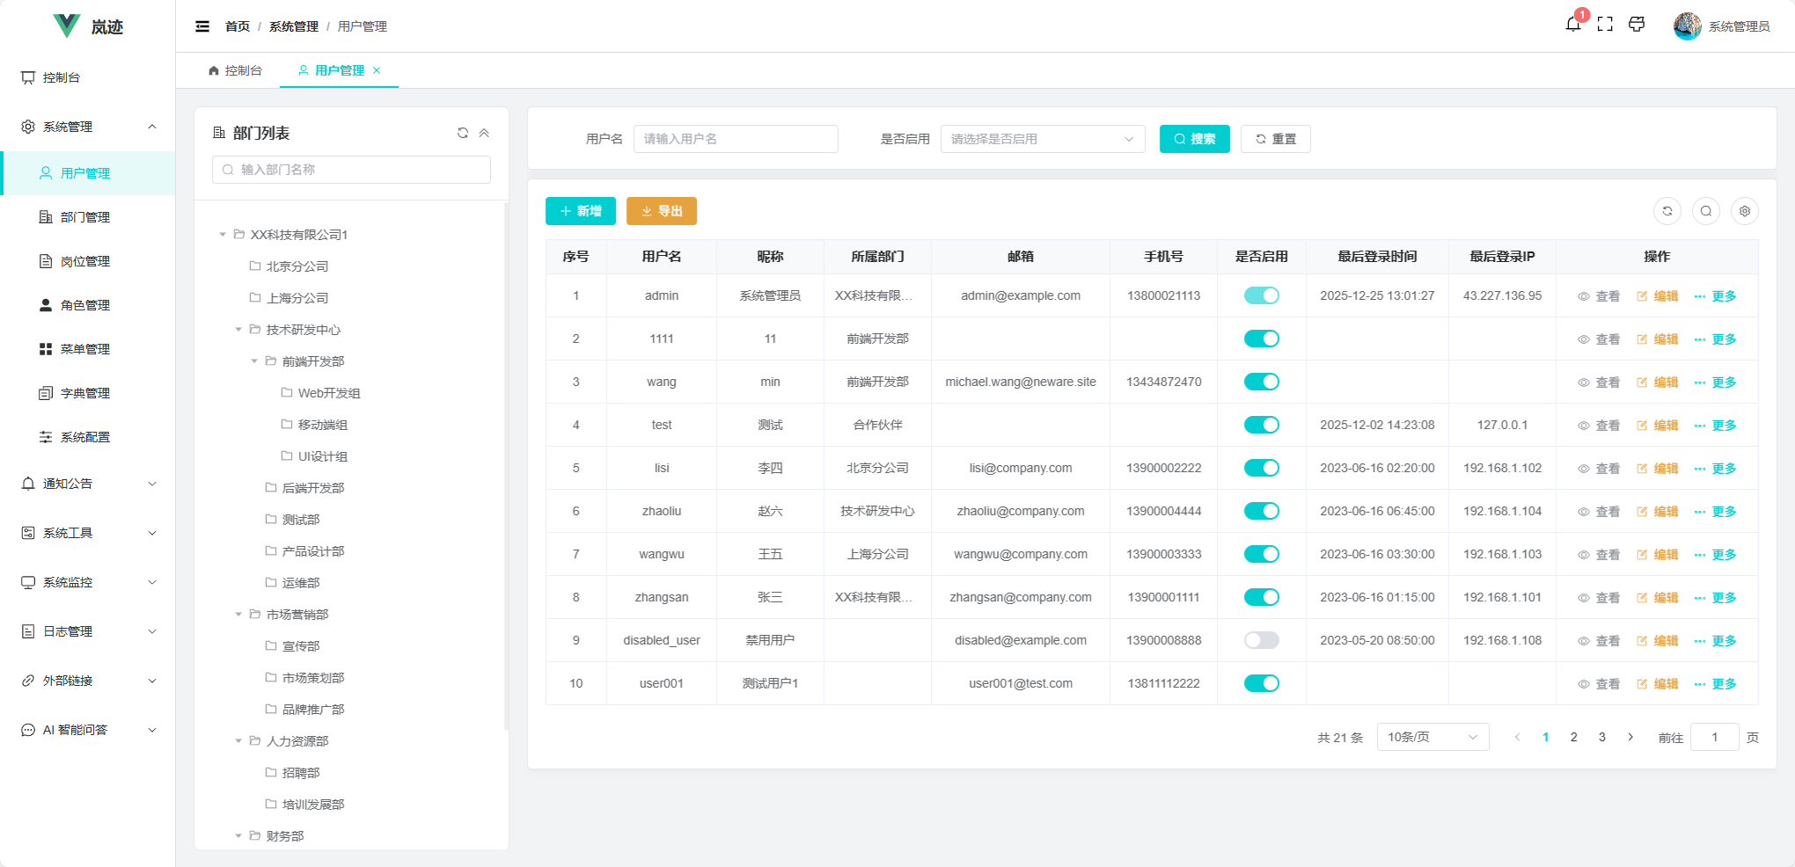Viewport: 1795px width, 867px height.
Task: Open the 10条/页 page size dropdown
Action: pos(1432,737)
